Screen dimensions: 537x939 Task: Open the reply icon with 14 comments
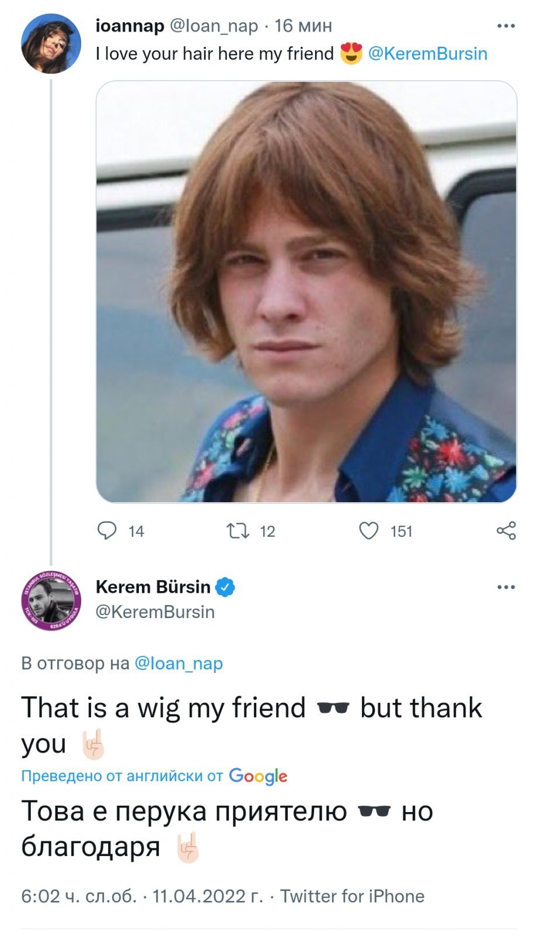(x=107, y=530)
